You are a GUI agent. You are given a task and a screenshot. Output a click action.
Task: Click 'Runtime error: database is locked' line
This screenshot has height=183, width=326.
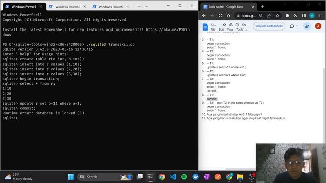pyautogui.click(x=43, y=113)
